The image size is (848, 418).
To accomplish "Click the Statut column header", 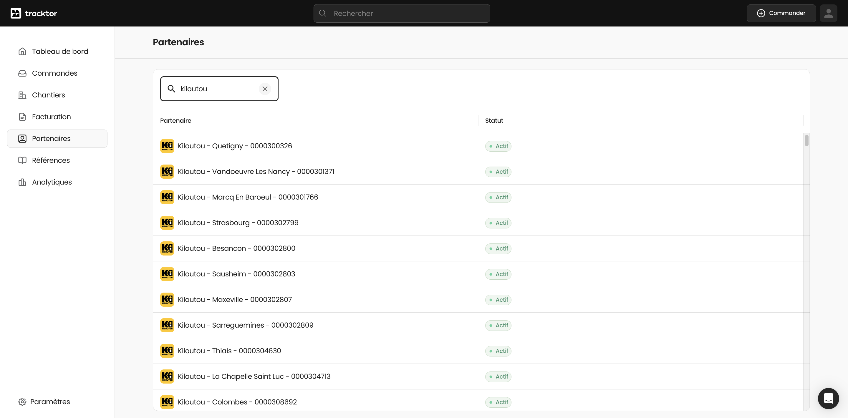I will pos(494,120).
